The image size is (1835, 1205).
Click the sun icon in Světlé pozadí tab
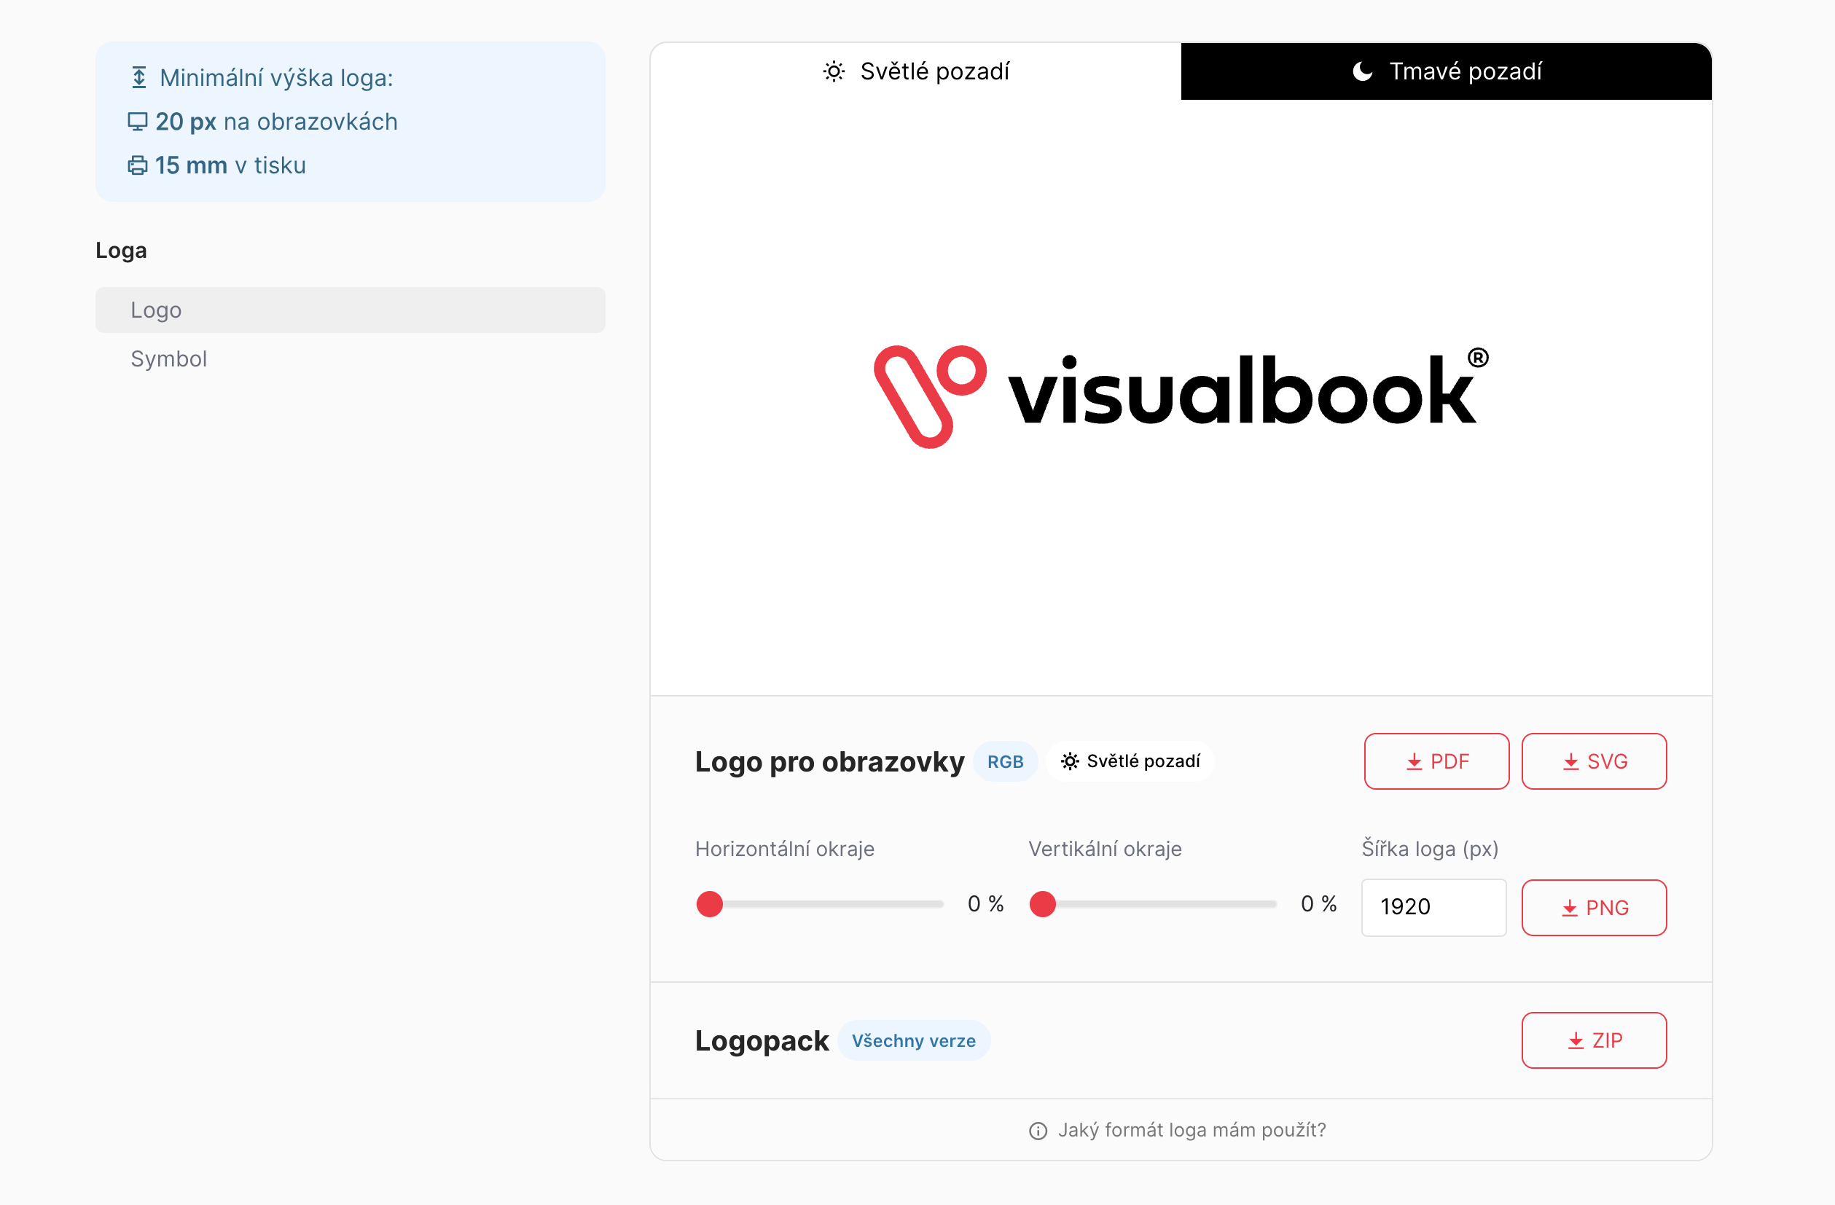click(834, 71)
